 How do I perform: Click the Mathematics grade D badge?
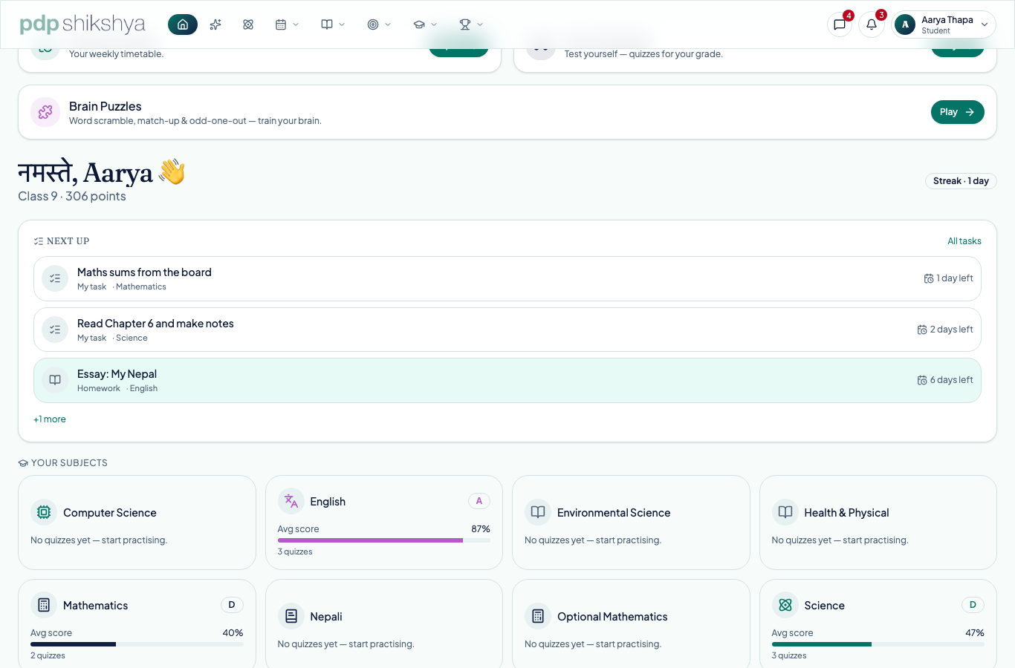click(x=232, y=605)
